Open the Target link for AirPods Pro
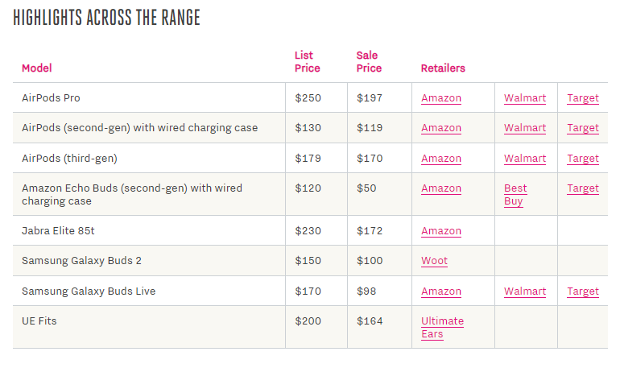620x368 pixels. click(583, 98)
